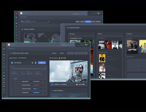Select the Luminance Analysis ingest row
Image resolution: width=146 pixels, height=112 pixels.
28,89
